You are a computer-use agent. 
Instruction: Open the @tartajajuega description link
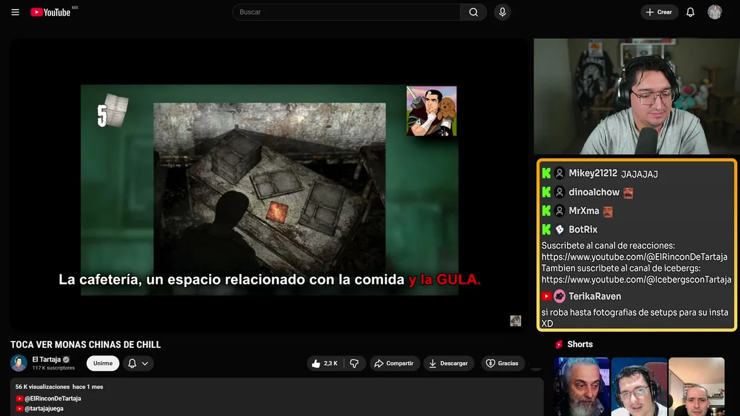[44, 408]
